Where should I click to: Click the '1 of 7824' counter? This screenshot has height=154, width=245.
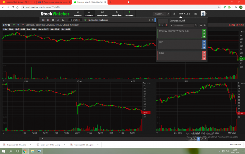75,20
